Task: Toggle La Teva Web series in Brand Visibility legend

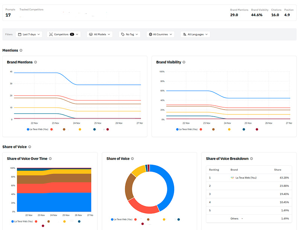Action: click(186, 129)
